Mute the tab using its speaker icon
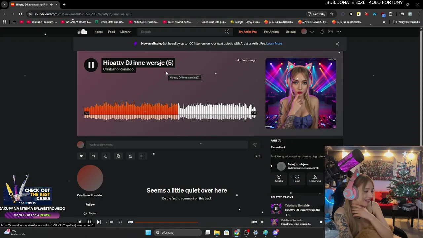Screen dimensions: 423x238 point(51,5)
